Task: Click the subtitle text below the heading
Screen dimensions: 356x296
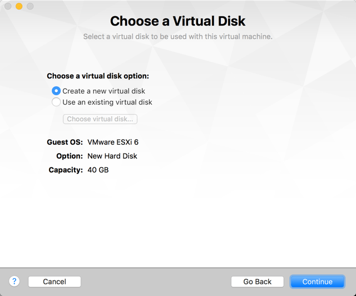Action: [x=177, y=37]
